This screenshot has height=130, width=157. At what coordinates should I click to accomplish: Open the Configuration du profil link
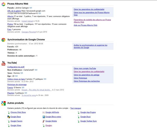pos(16,67)
